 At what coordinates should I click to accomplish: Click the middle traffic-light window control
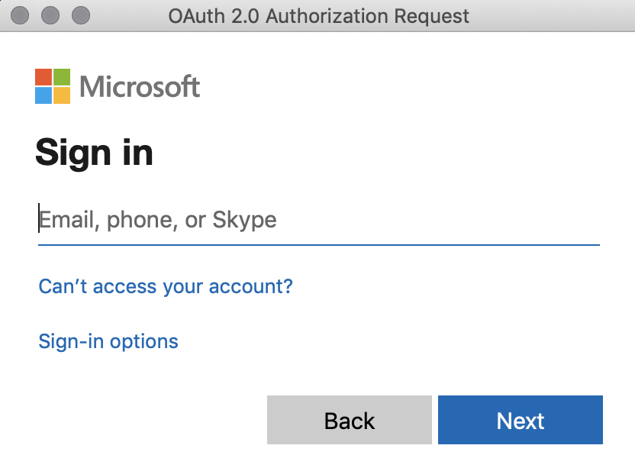(x=50, y=13)
